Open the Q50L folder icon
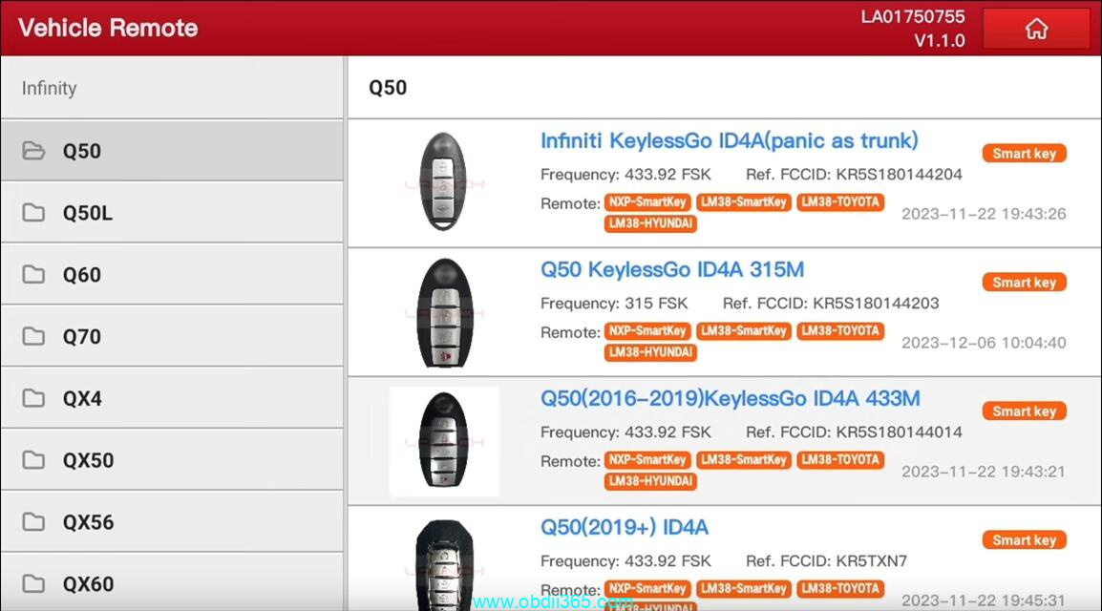 pos(33,212)
